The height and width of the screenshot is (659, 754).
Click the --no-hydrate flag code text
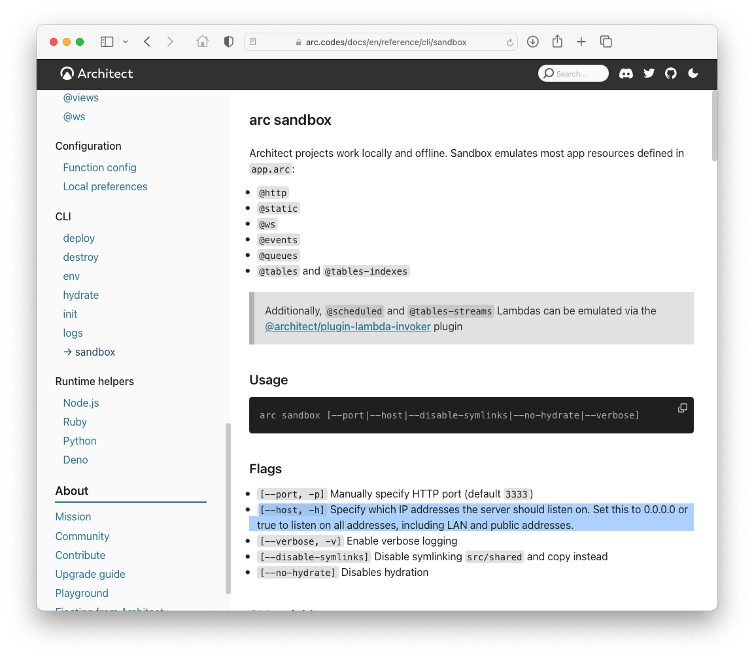(297, 573)
